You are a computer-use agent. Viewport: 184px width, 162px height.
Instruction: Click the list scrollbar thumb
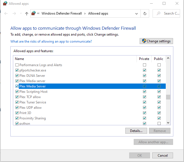tap(168, 97)
